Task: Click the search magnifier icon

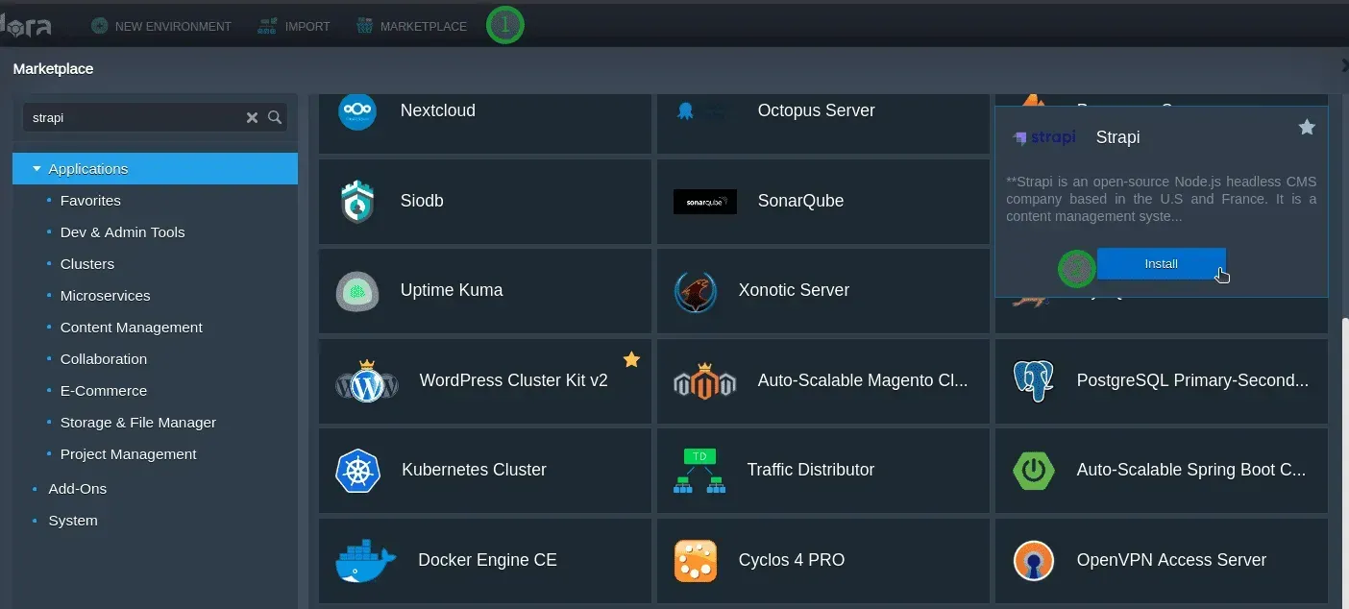Action: click(x=275, y=117)
